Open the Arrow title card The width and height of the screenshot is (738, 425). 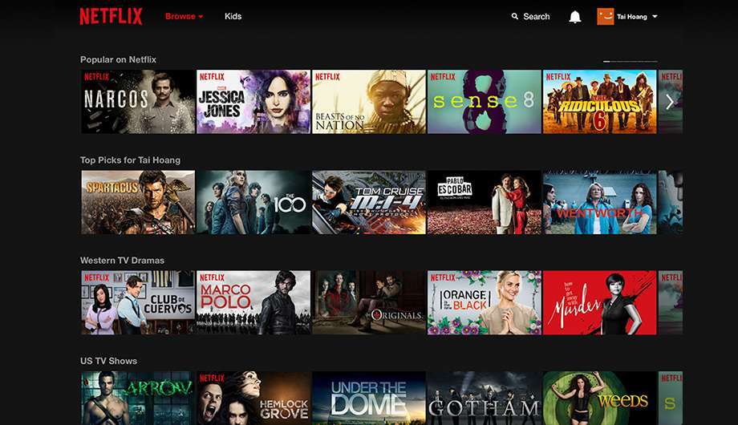[138, 399]
